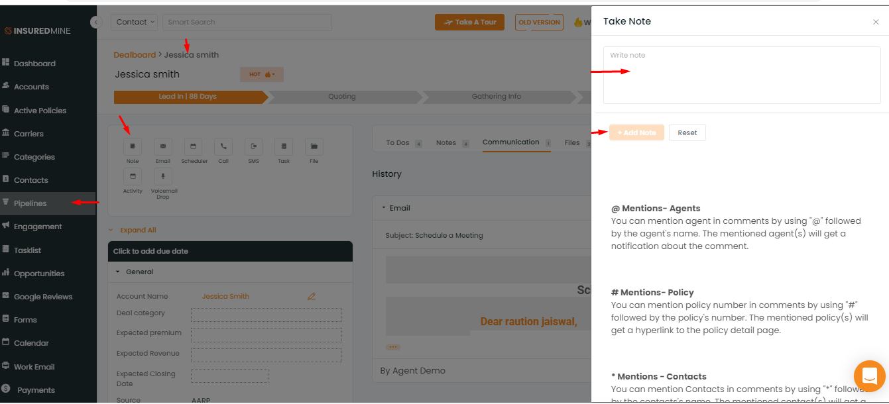The width and height of the screenshot is (889, 404).
Task: Go to Dashboard in the sidebar
Action: pos(34,64)
